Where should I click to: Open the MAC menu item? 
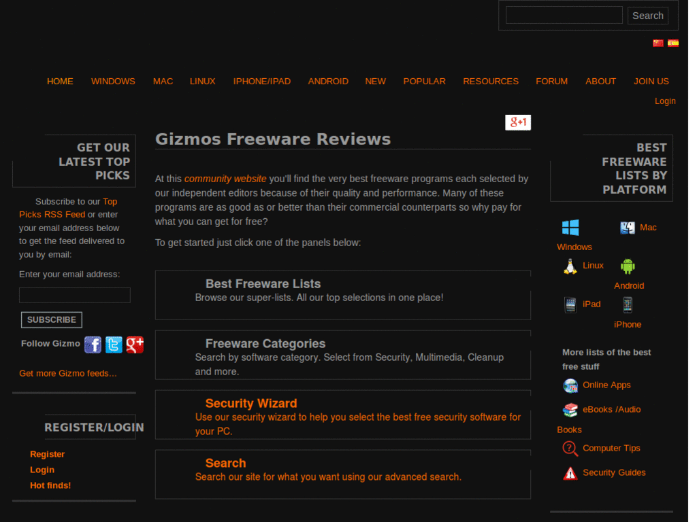[x=163, y=82]
